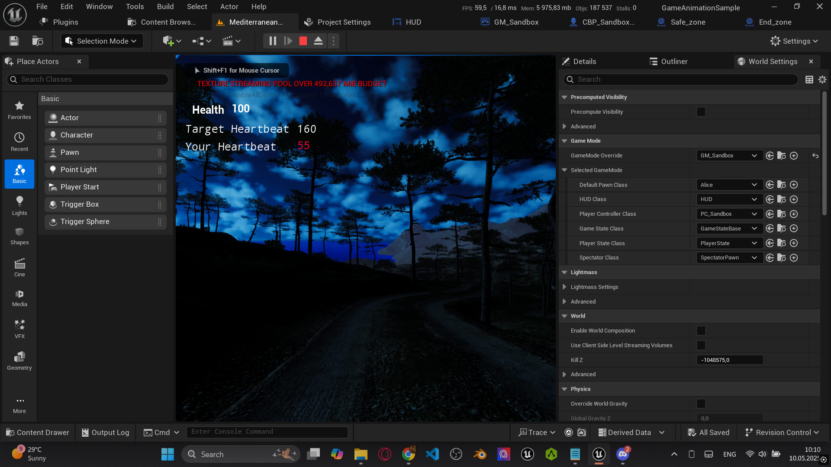The image size is (831, 467).
Task: Reset GameMode Override to default arrow
Action: [x=815, y=156]
